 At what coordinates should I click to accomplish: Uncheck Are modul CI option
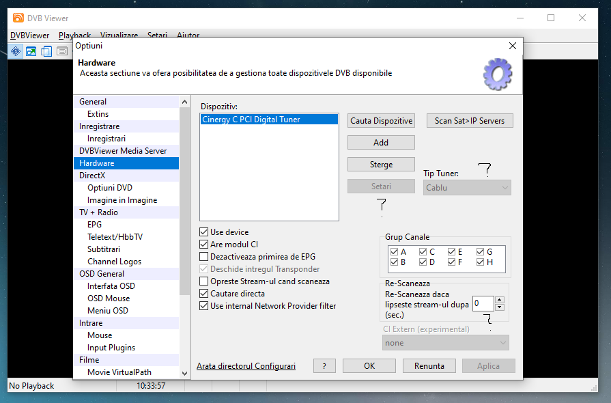[x=204, y=245]
